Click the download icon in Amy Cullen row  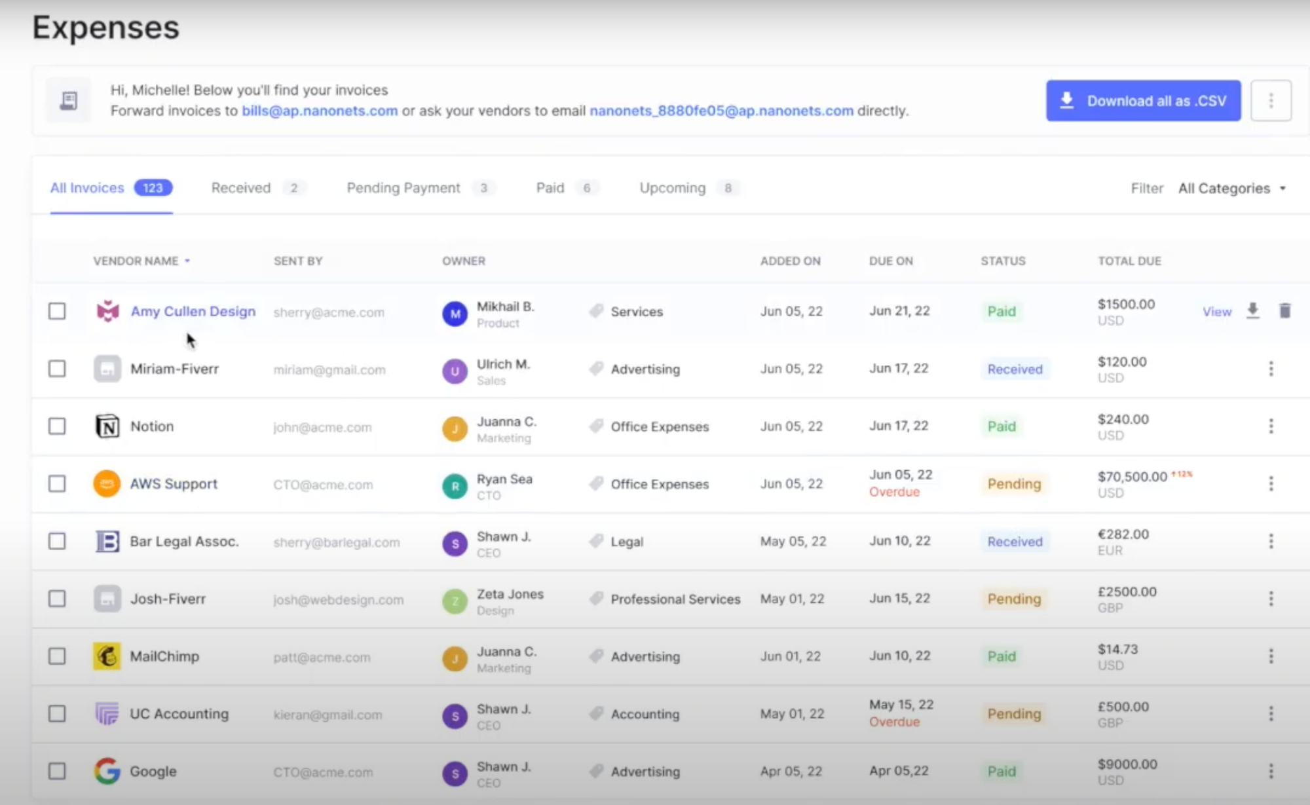click(1252, 310)
